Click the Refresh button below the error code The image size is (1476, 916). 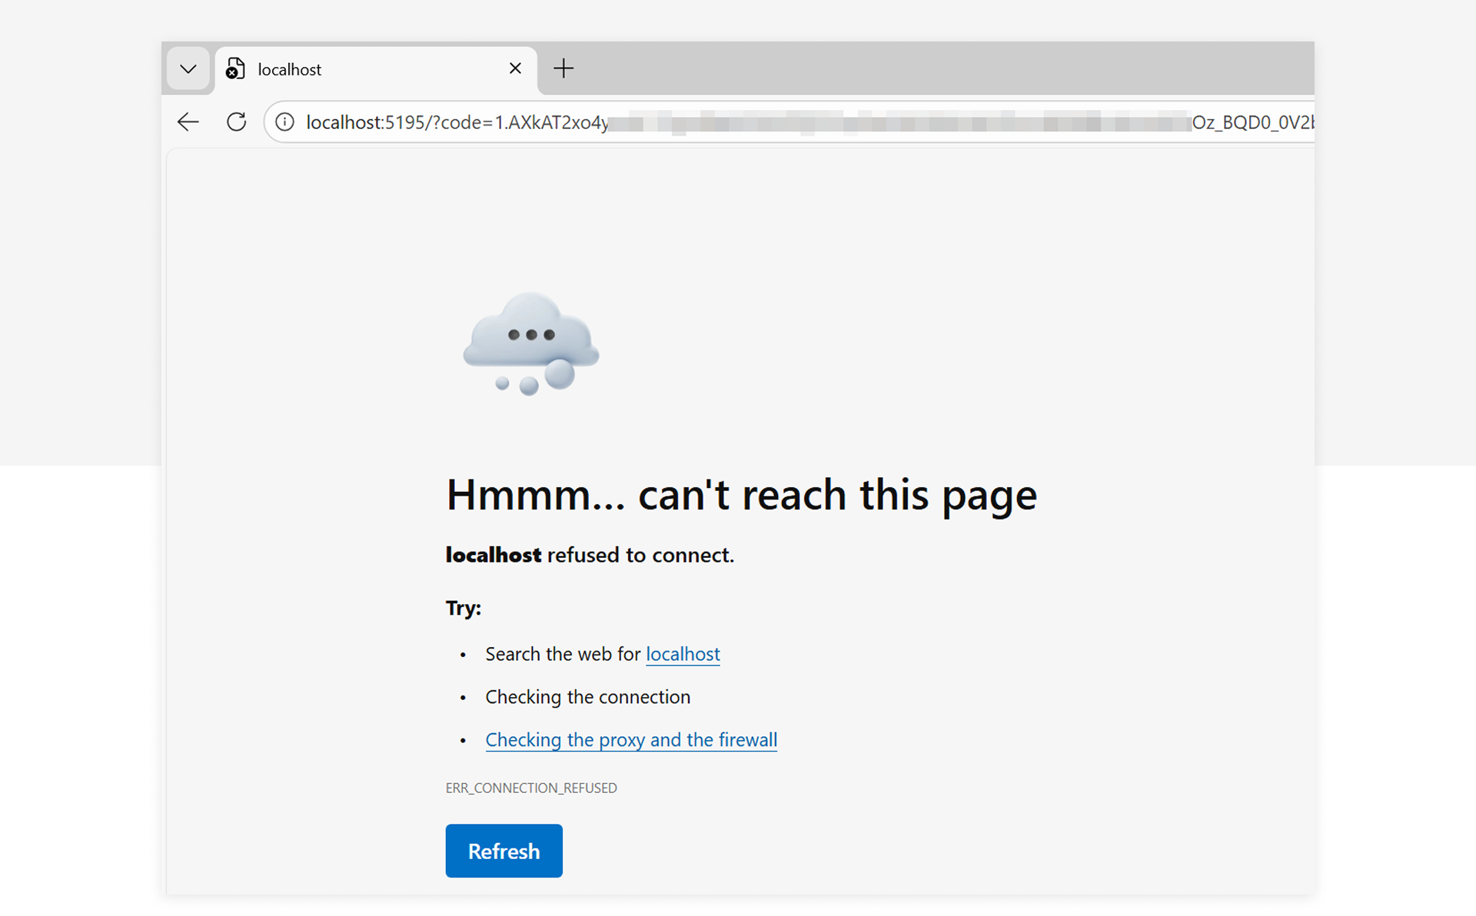point(504,851)
